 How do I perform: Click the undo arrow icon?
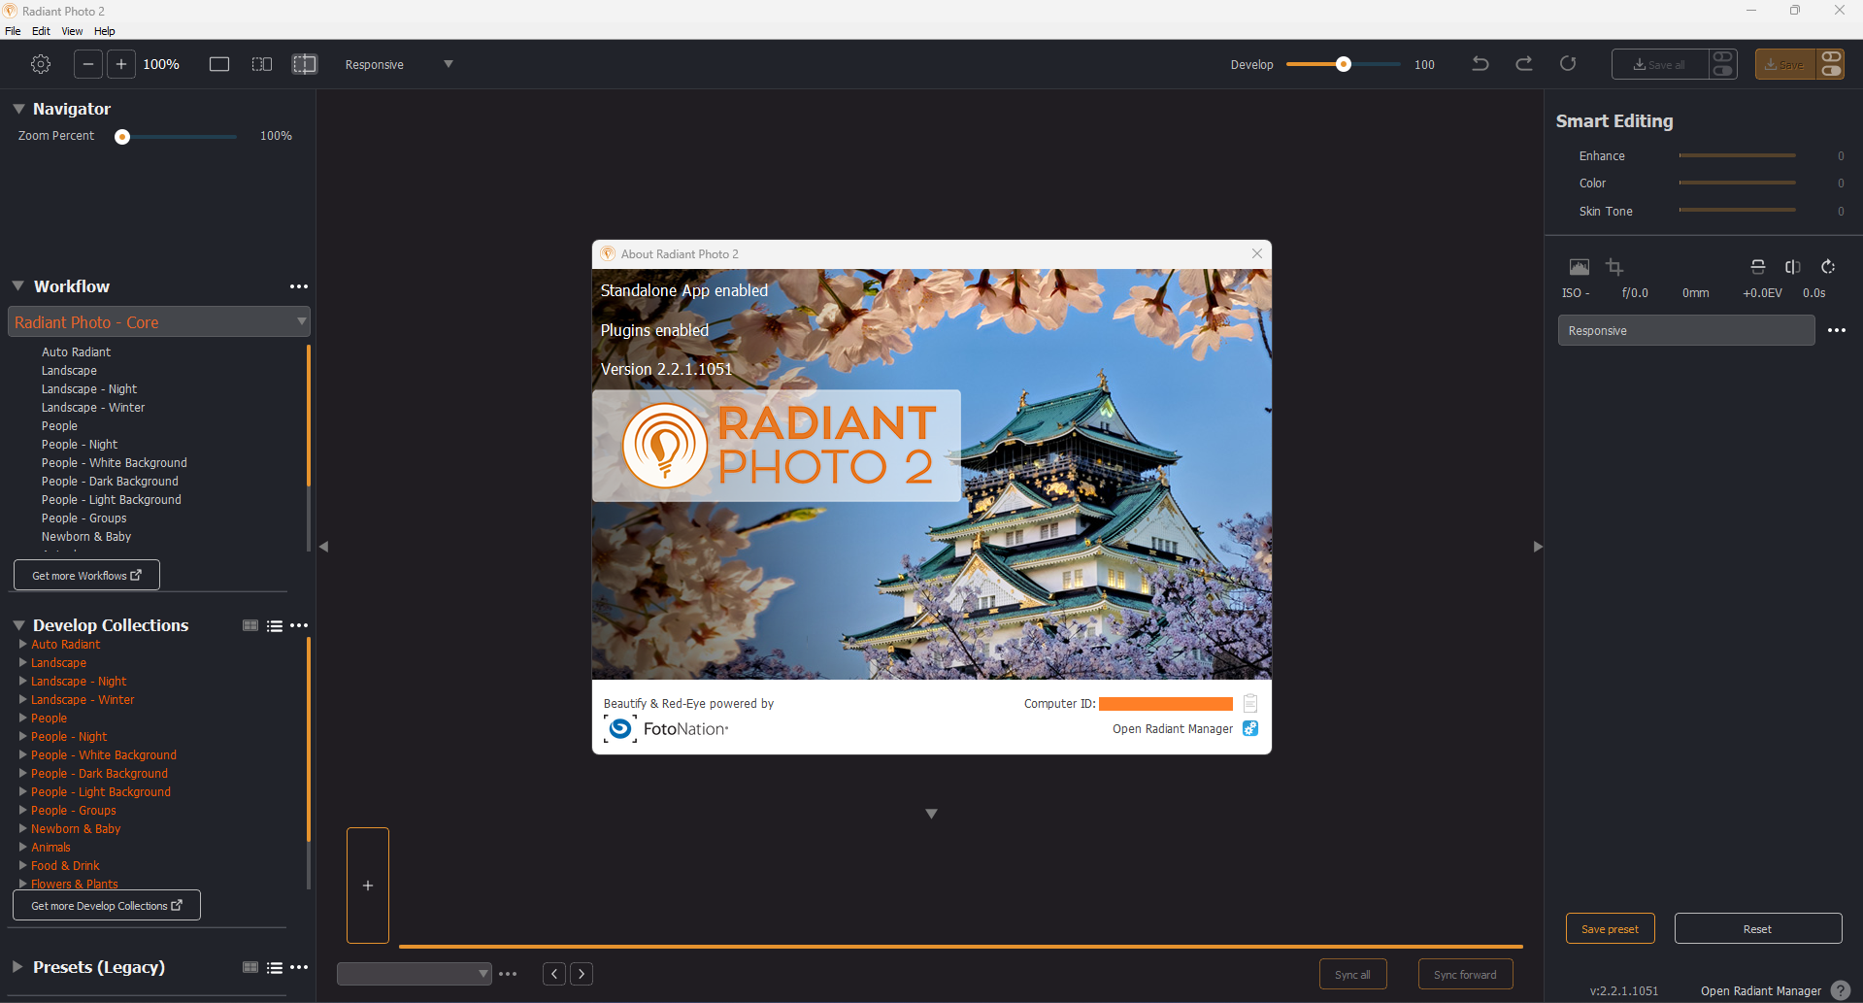[1480, 64]
